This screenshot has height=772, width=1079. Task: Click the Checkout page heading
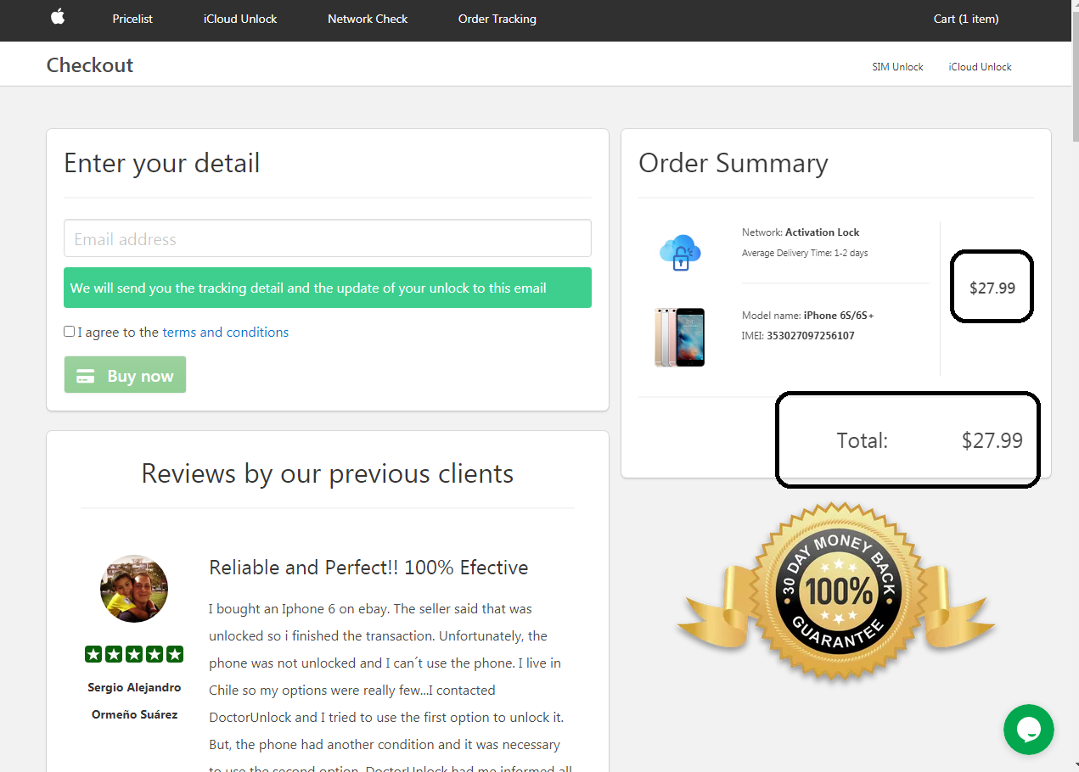[x=90, y=65]
